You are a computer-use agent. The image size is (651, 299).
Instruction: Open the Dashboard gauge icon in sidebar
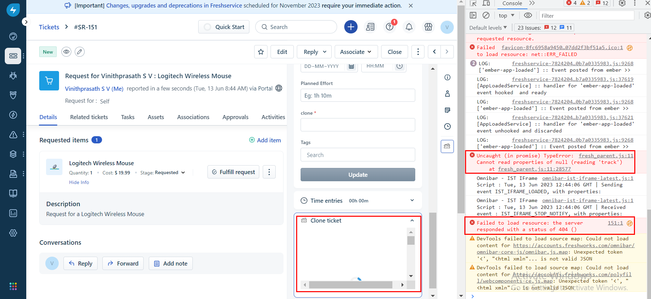pyautogui.click(x=13, y=36)
